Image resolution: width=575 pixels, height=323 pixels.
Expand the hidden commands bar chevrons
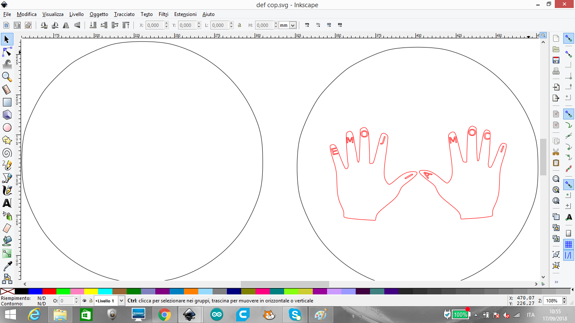[x=556, y=282]
